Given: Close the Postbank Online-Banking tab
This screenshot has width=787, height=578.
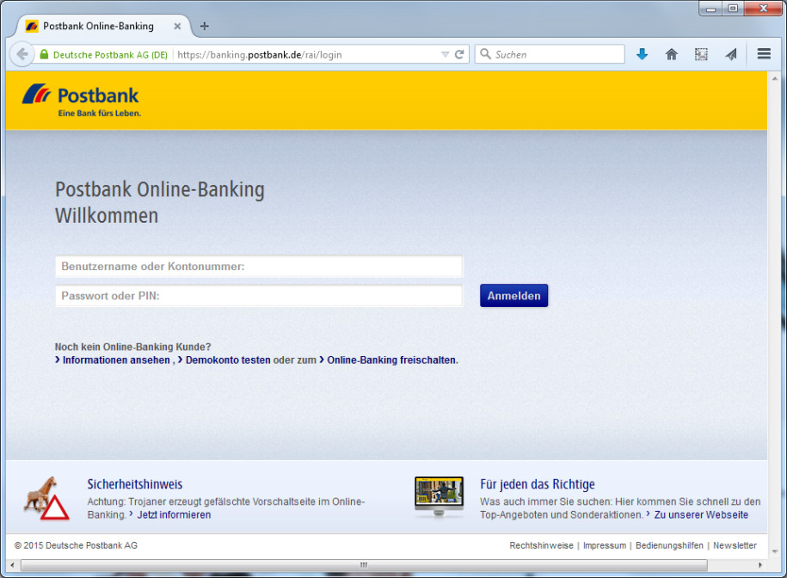Looking at the screenshot, I should click(177, 26).
